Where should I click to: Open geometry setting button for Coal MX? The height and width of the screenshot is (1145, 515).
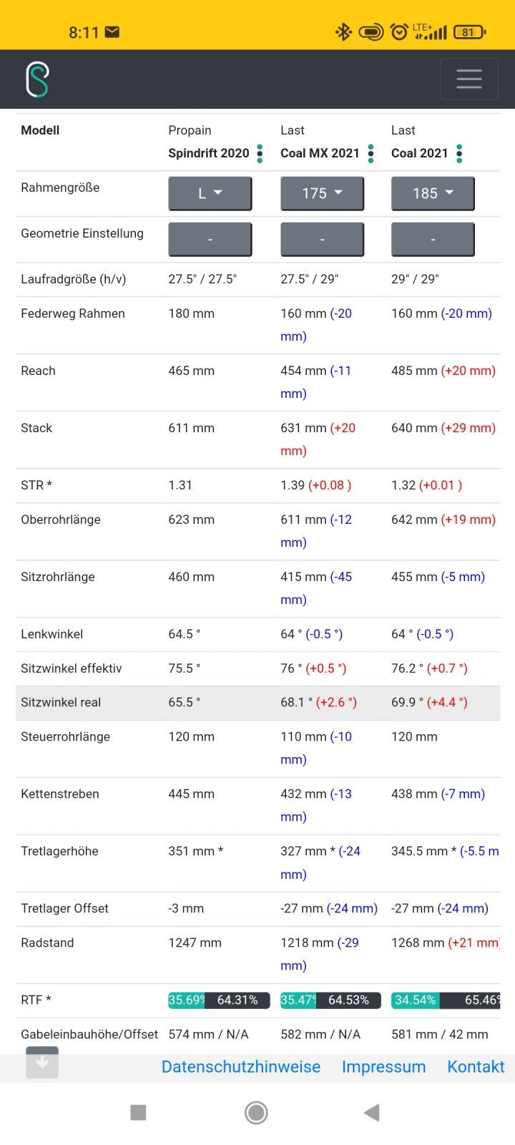322,239
